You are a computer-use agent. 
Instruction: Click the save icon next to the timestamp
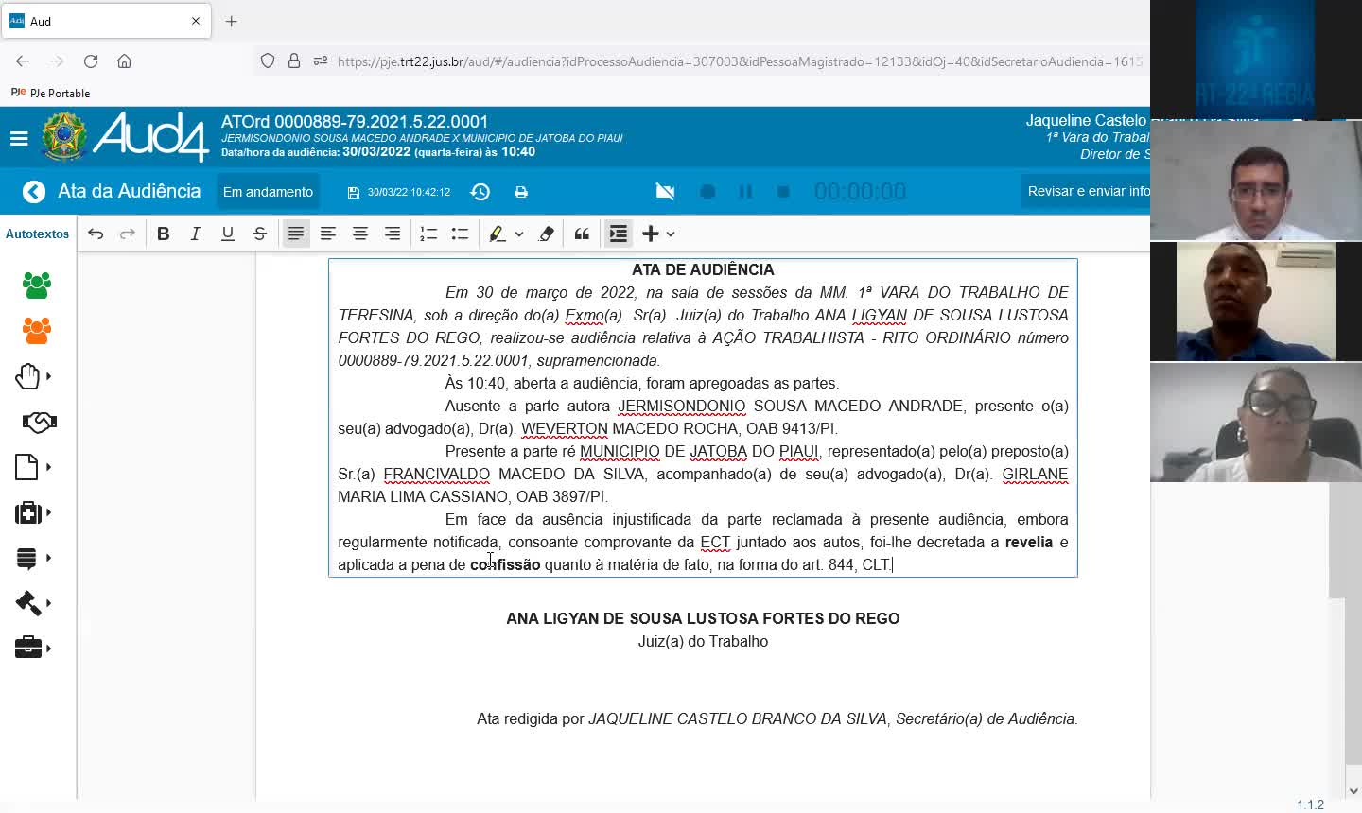tap(354, 193)
